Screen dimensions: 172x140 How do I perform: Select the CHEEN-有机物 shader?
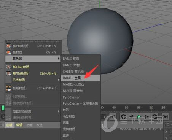click(81, 72)
